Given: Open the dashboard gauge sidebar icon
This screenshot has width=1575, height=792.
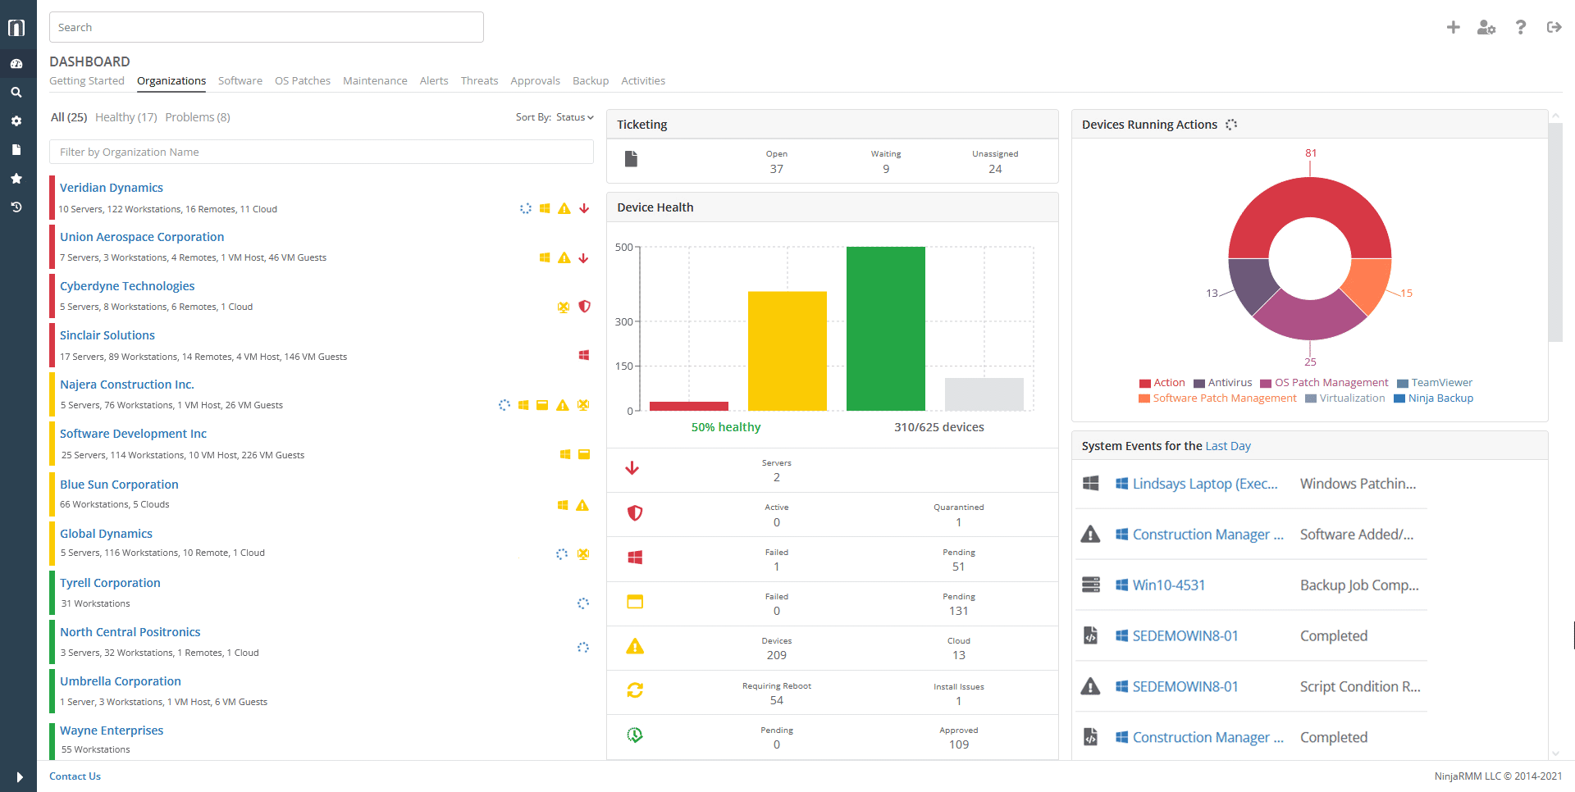Looking at the screenshot, I should click(x=16, y=64).
